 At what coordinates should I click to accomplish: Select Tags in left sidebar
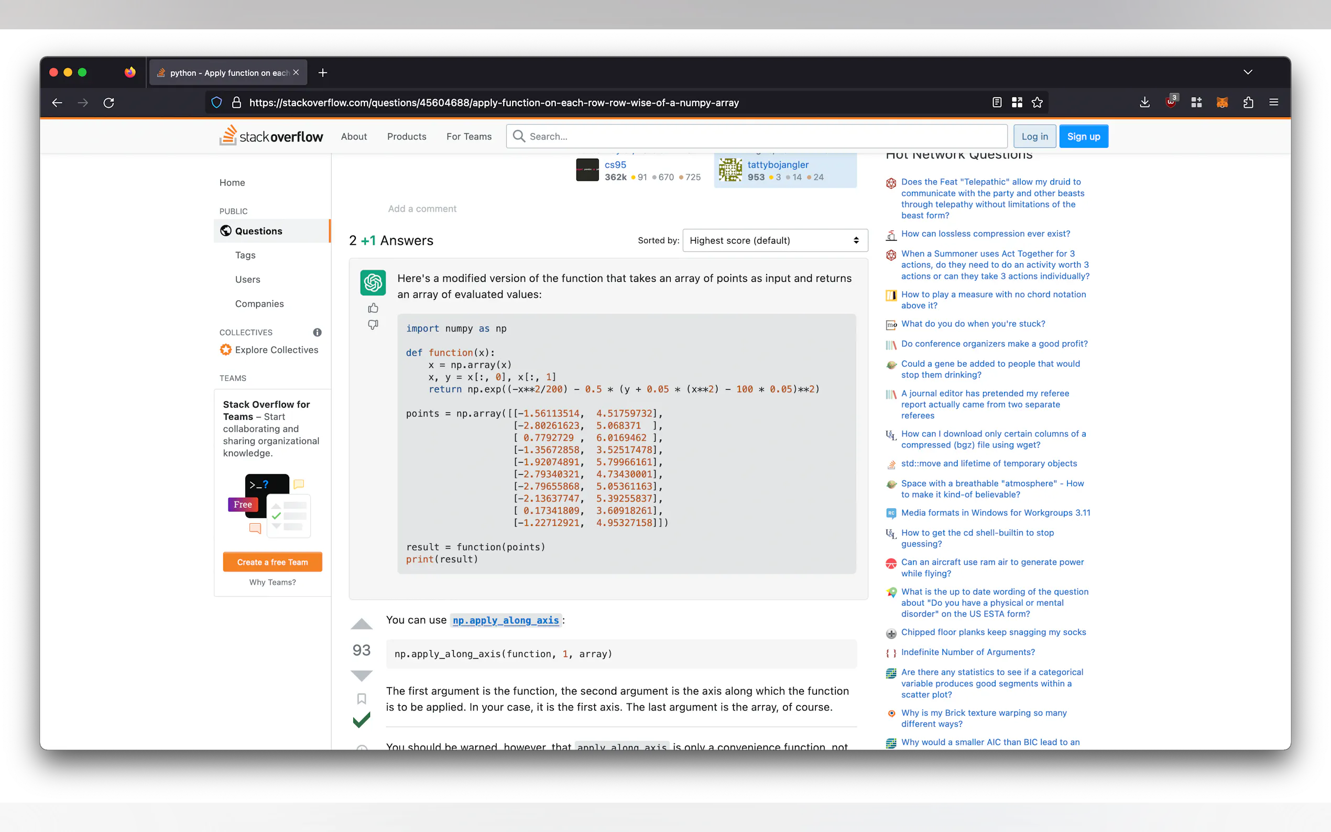click(245, 255)
